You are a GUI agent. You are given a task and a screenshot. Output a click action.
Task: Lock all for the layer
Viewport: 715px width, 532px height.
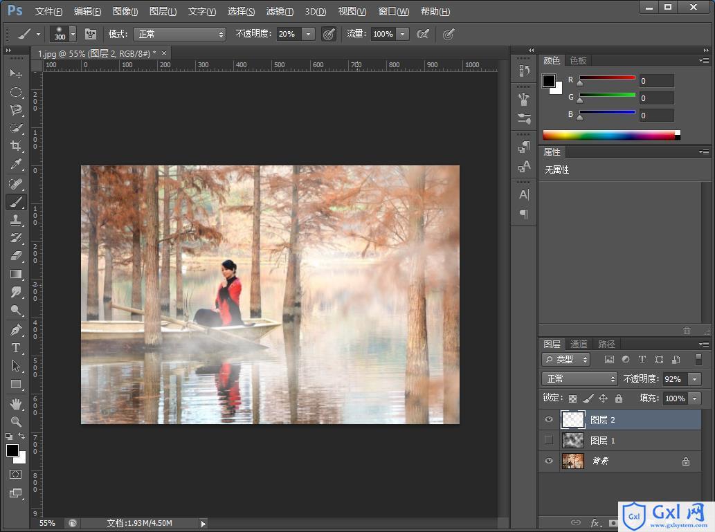618,398
